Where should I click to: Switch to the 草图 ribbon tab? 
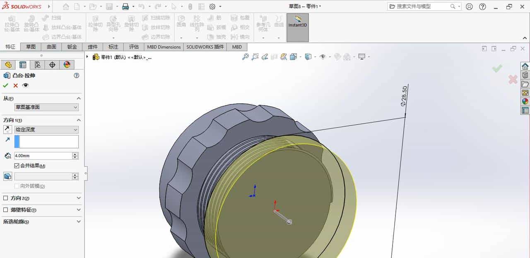tap(30, 47)
